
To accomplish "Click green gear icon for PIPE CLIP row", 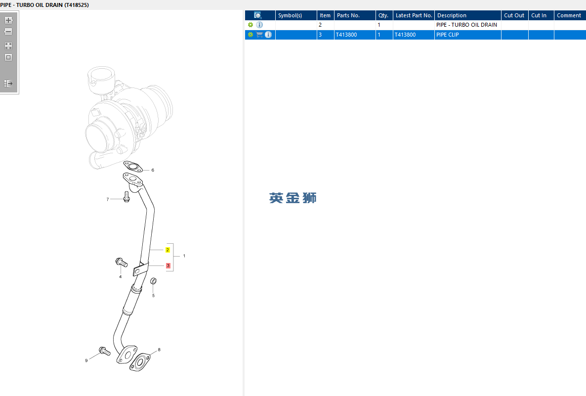I will tap(251, 35).
